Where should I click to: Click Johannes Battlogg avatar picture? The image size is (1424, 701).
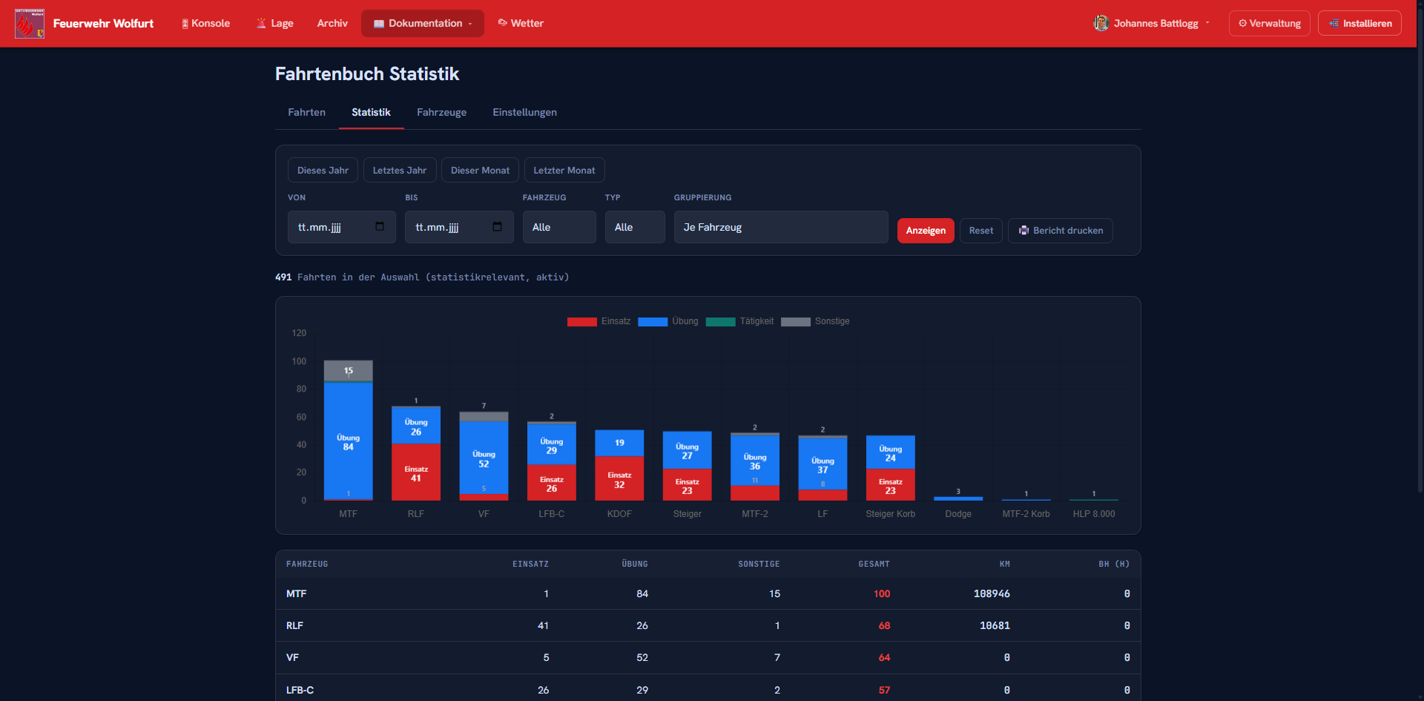(x=1101, y=23)
